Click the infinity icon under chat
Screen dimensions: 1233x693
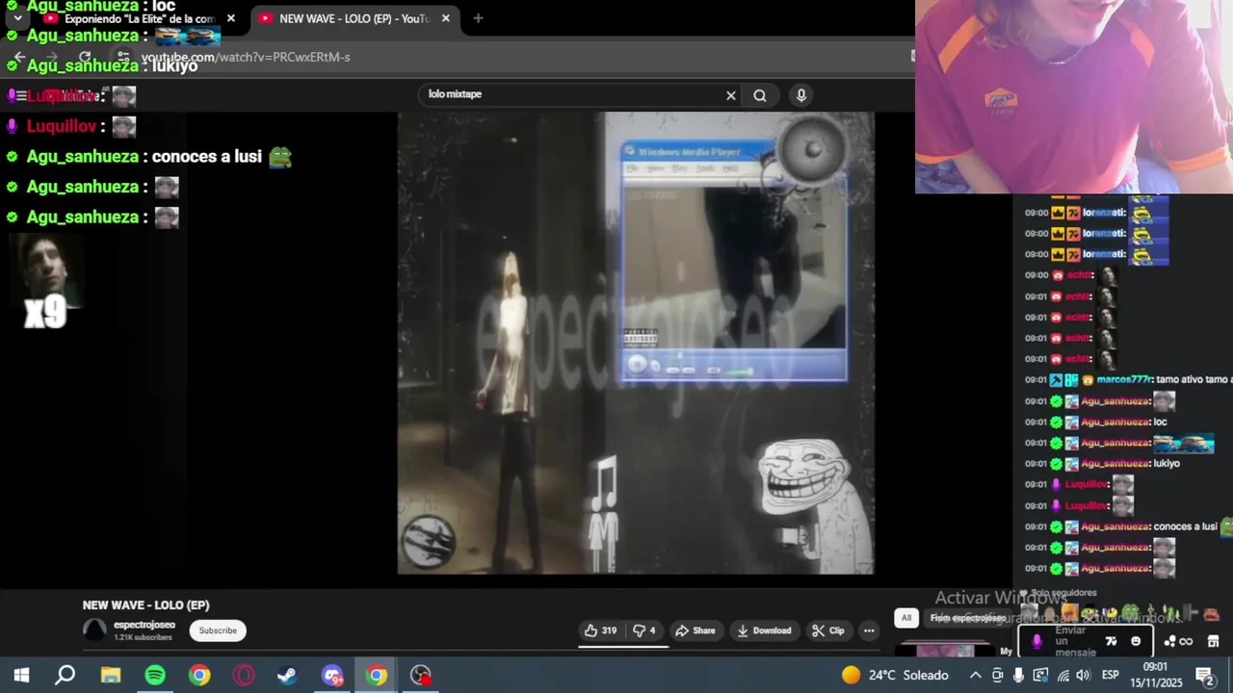click(1186, 641)
